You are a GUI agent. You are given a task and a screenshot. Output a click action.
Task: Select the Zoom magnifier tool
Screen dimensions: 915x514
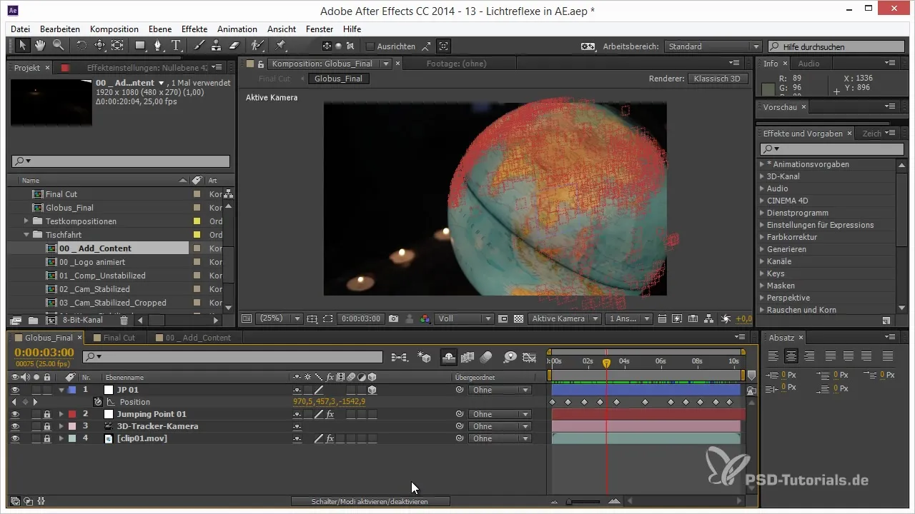[x=57, y=46]
